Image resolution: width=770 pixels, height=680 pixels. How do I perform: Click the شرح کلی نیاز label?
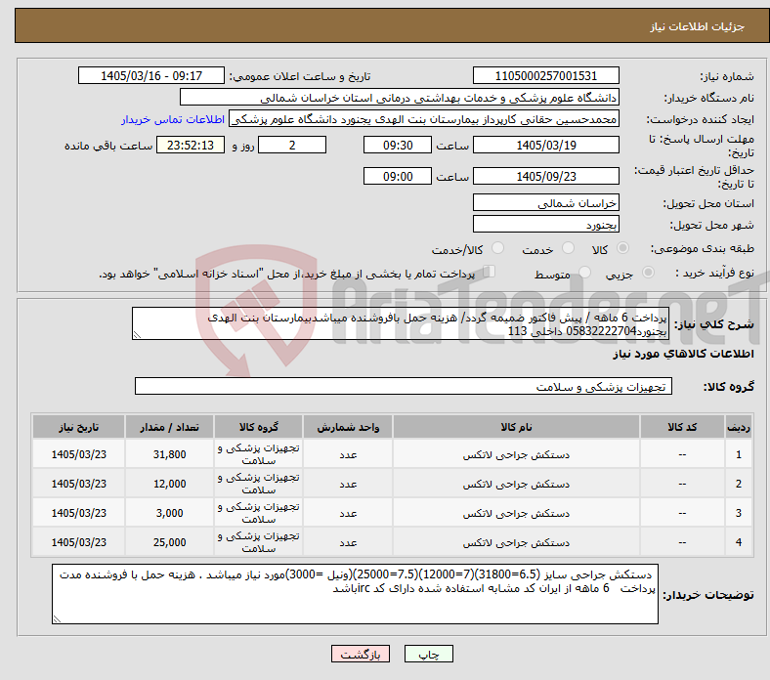point(713,324)
